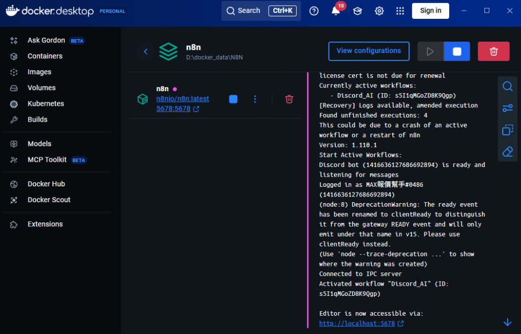This screenshot has height=334, width=521.
Task: Click log line 'Found unfinished executions: 4'
Action: pyautogui.click(x=373, y=116)
